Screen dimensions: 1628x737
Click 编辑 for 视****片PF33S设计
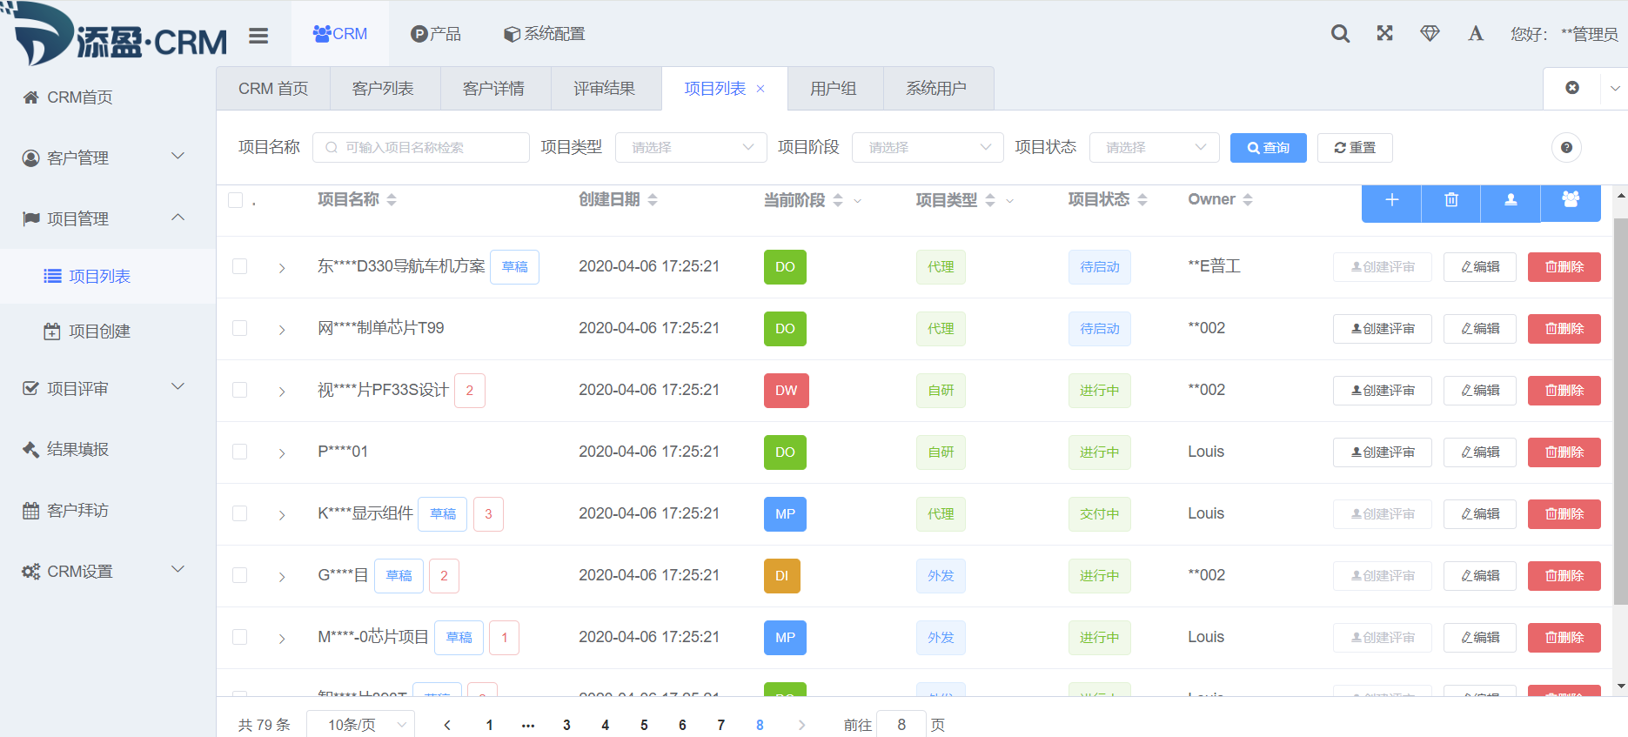pyautogui.click(x=1480, y=391)
